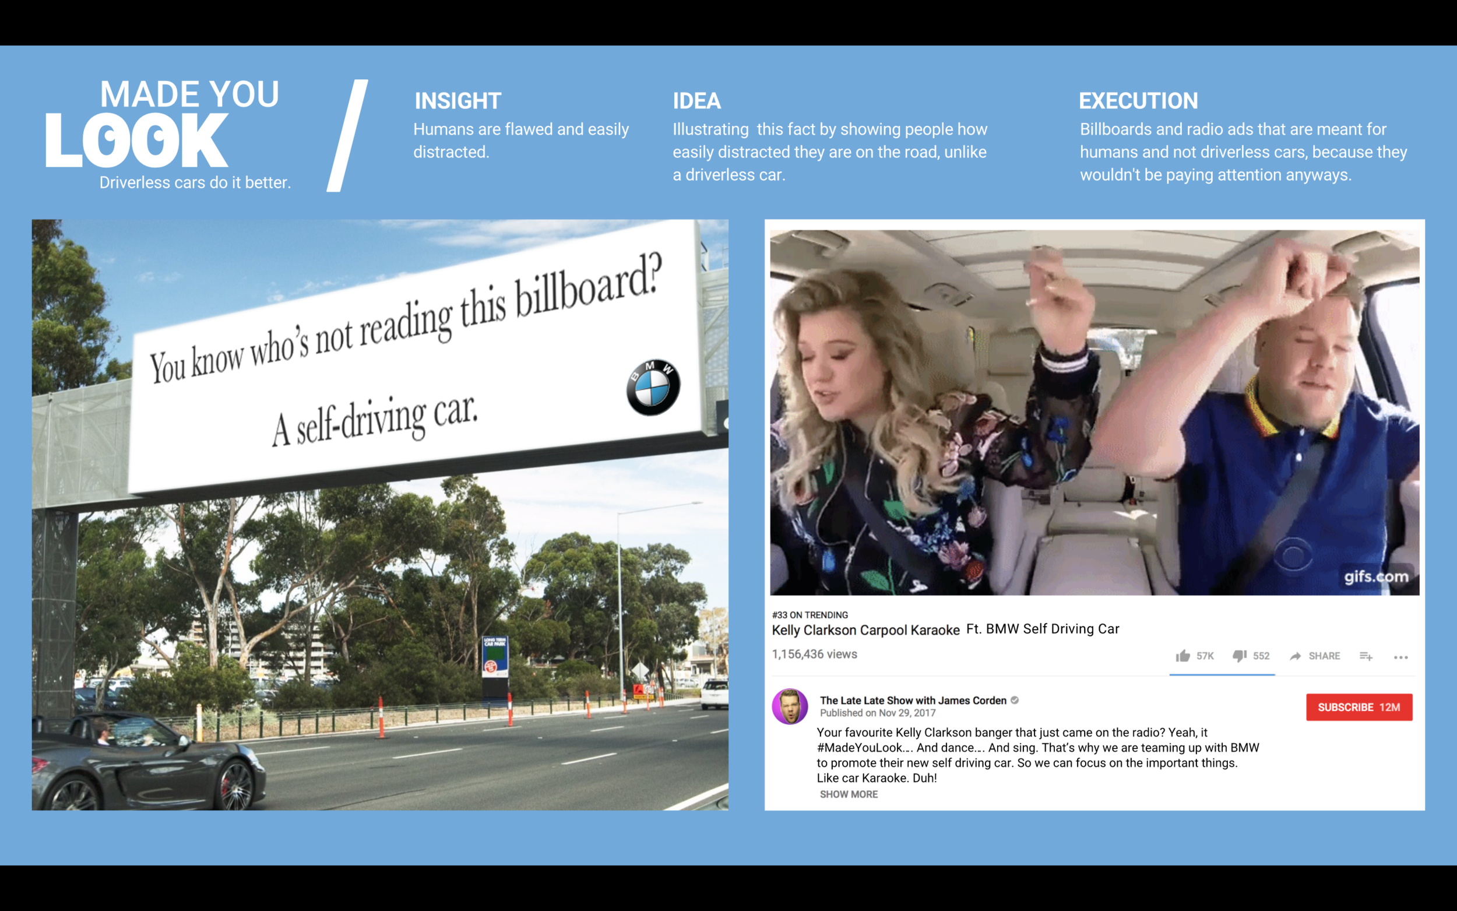Click the Late Late Show channel avatar
The image size is (1457, 911).
(790, 706)
